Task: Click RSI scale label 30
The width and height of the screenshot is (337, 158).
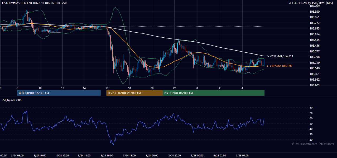Action: tap(311, 134)
